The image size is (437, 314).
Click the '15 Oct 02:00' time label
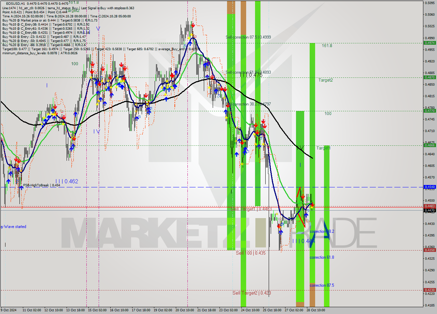(x=97, y=310)
